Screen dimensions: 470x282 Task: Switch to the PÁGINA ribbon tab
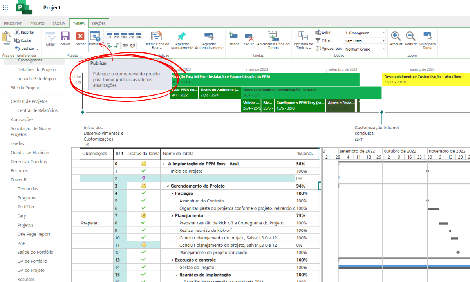[59, 23]
